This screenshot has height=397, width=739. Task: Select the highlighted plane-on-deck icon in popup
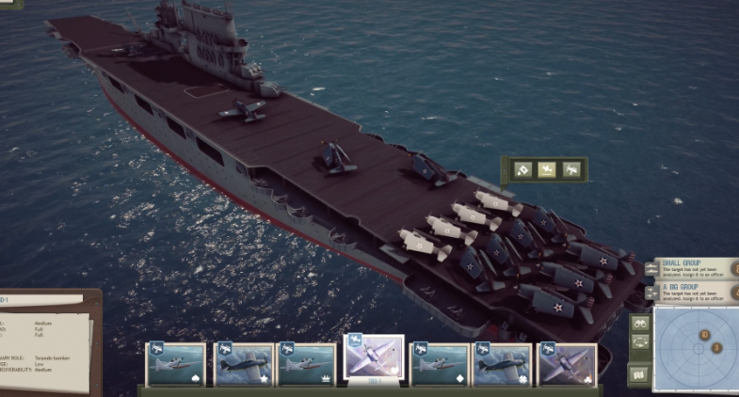tap(547, 169)
